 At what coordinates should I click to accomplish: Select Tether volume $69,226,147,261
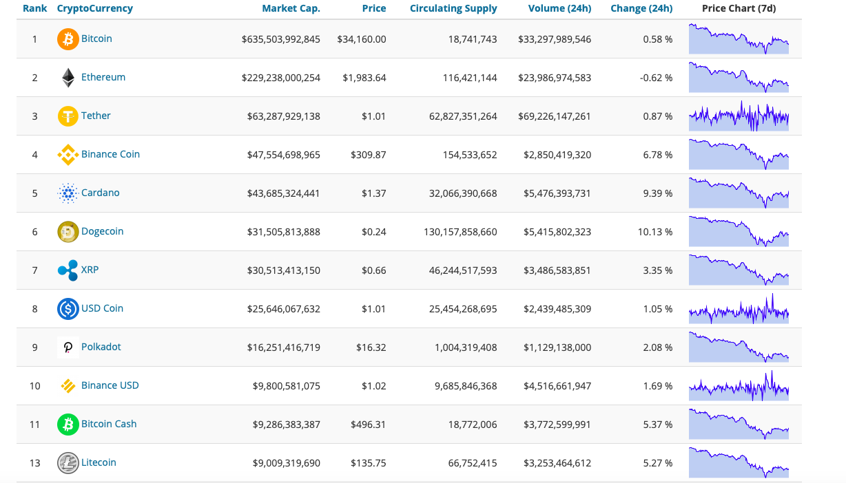555,116
